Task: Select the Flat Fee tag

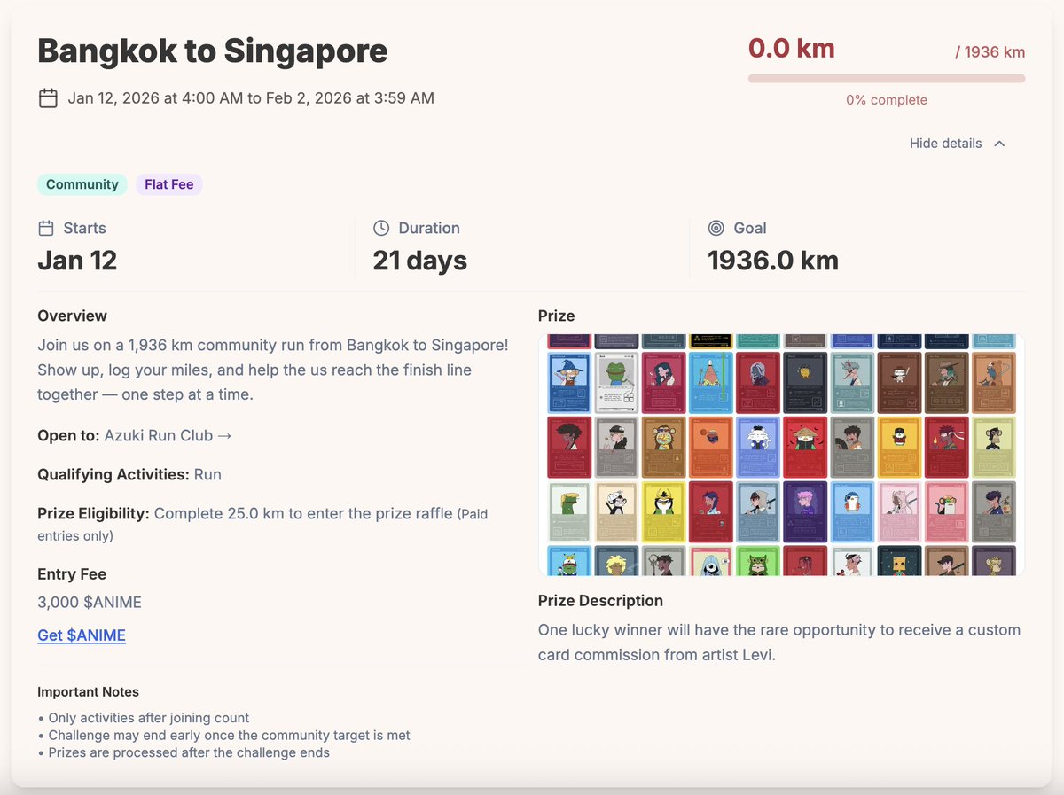Action: pos(168,184)
